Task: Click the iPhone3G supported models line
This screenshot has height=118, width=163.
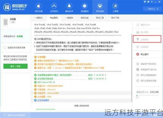Action: click(x=76, y=32)
